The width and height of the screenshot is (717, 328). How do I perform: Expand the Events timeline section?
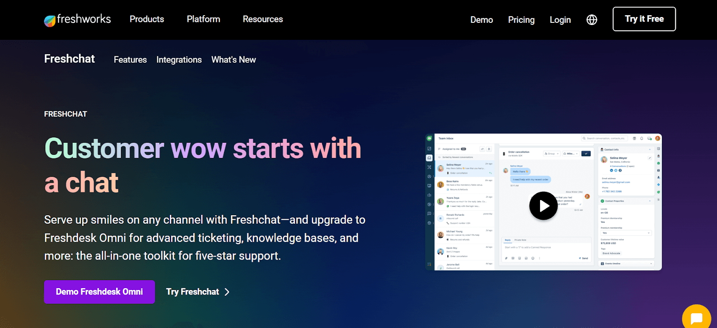coord(626,264)
